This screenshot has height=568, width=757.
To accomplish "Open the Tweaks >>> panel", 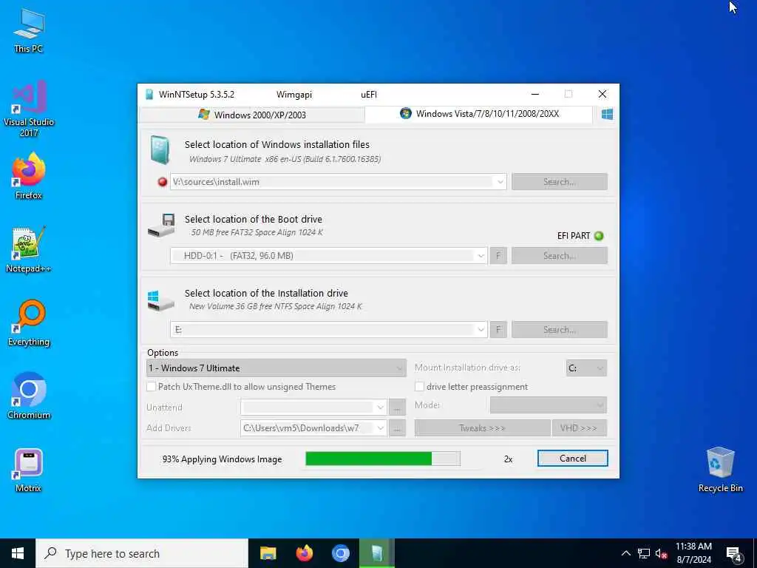I will point(482,428).
